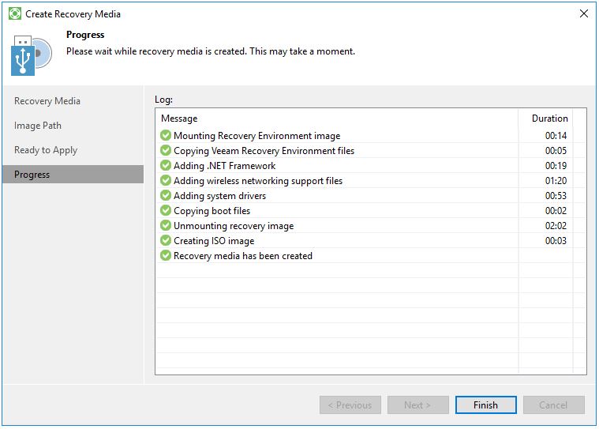Click the Cancel button
This screenshot has width=599, height=429.
(x=553, y=405)
